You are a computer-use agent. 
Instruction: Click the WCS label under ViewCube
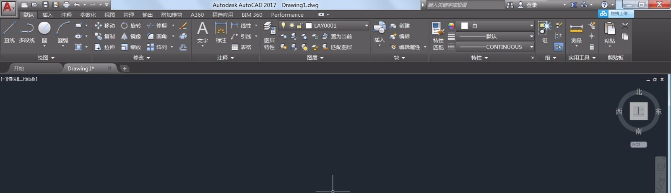tap(638, 145)
